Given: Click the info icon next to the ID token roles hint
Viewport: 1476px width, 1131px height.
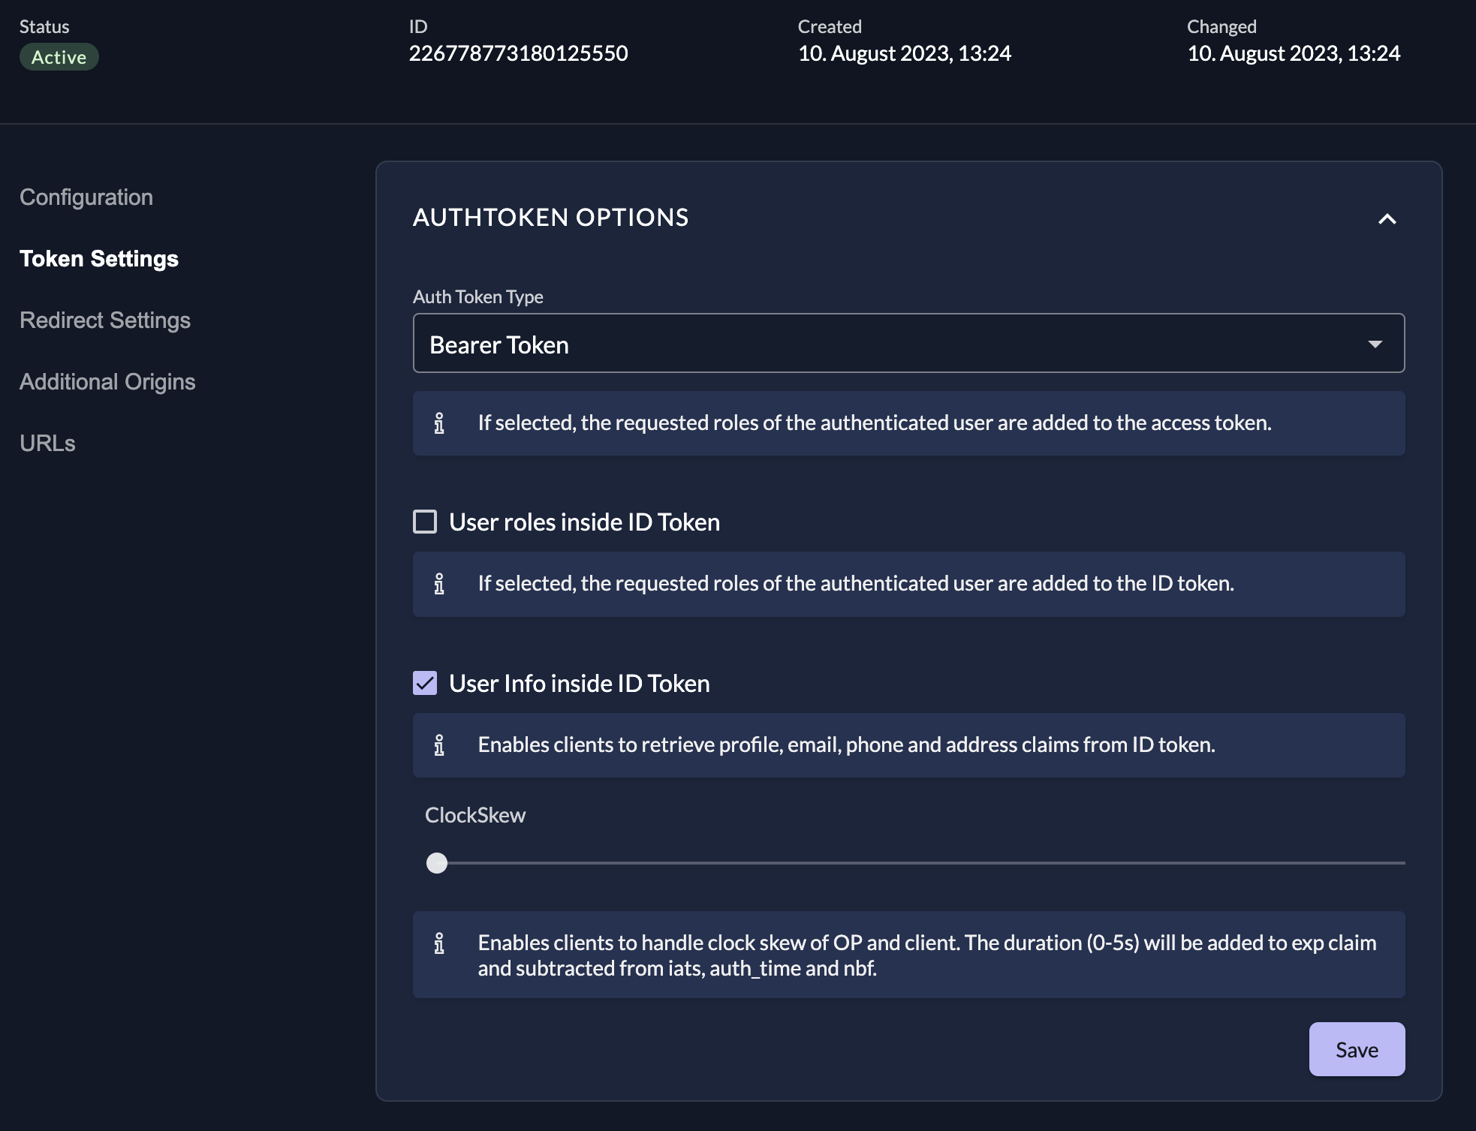Looking at the screenshot, I should coord(439,583).
